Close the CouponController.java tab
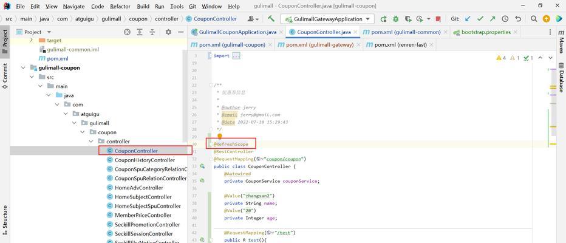This screenshot has height=243, width=566. click(x=355, y=32)
